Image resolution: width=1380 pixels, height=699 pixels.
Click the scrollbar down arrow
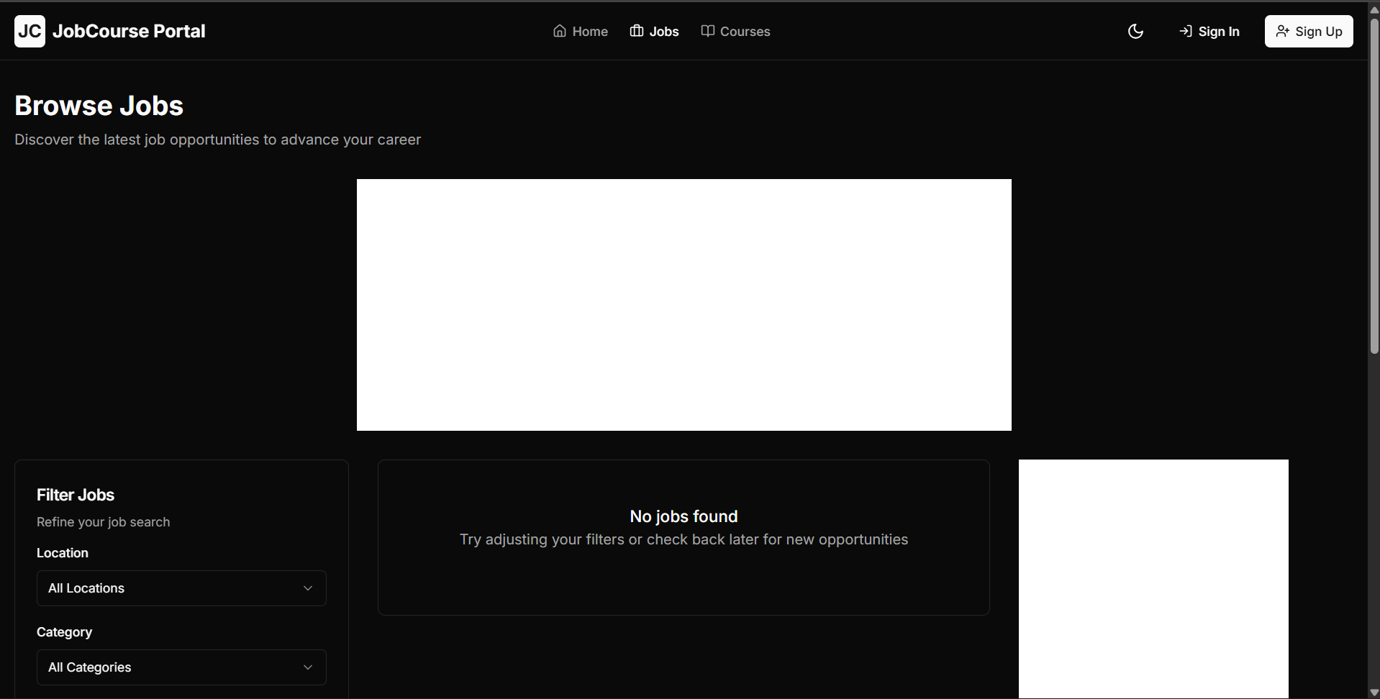coord(1374,692)
